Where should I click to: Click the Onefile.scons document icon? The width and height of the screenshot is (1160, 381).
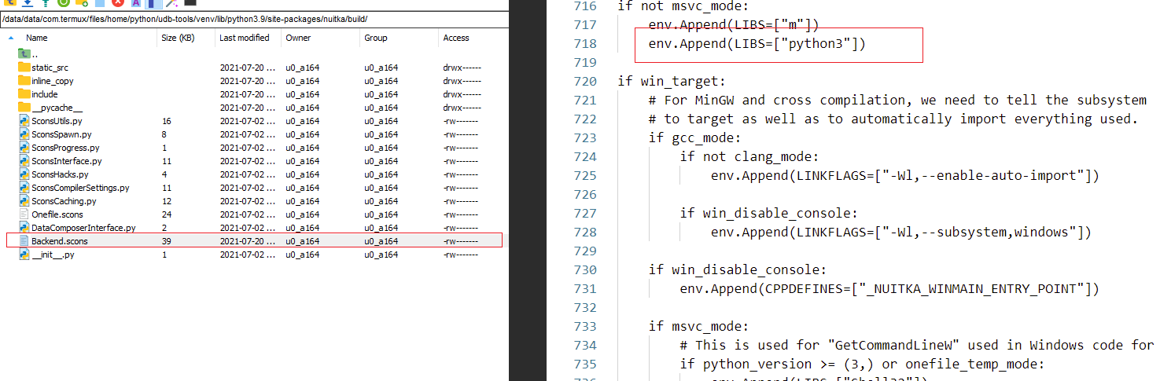coord(24,214)
